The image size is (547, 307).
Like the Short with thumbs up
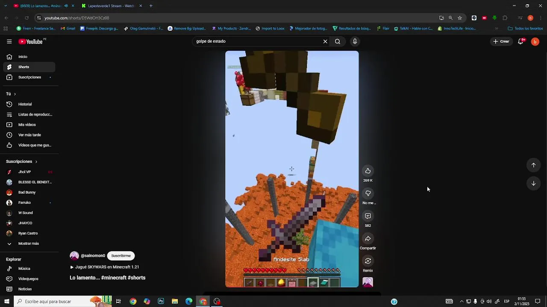click(x=368, y=171)
